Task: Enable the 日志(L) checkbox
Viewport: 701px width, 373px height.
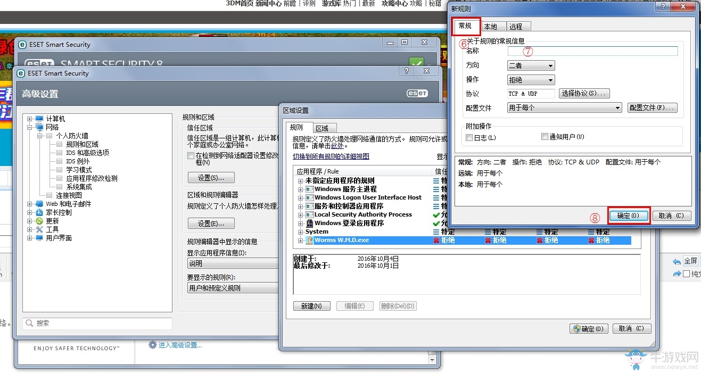Action: [469, 137]
